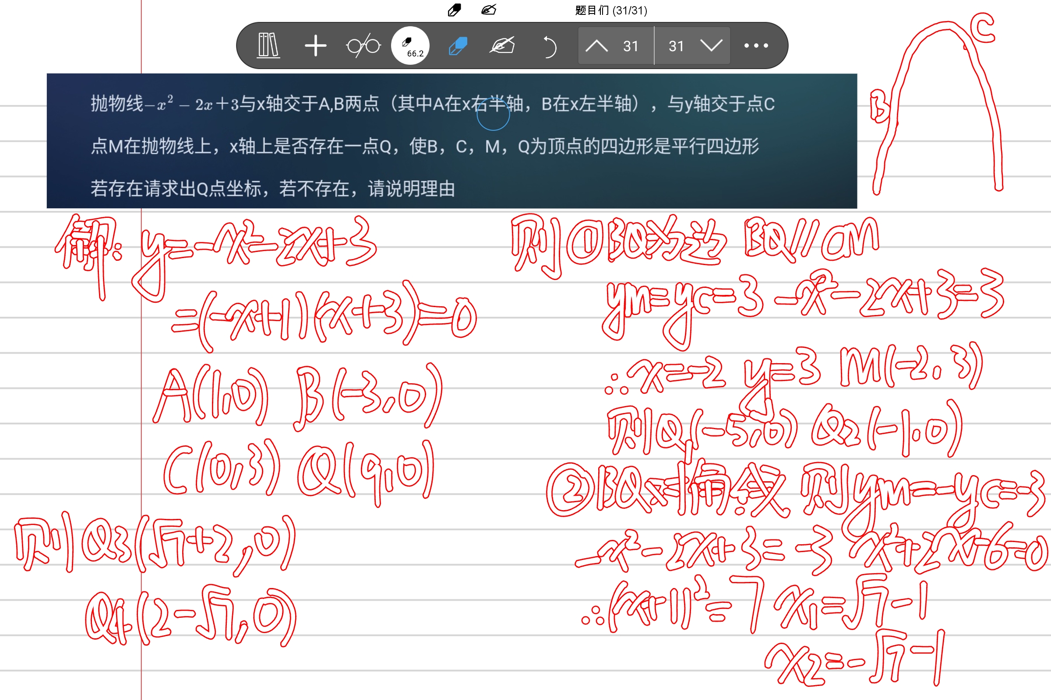Click the first line of the question text image
This screenshot has width=1051, height=700.
[x=433, y=104]
